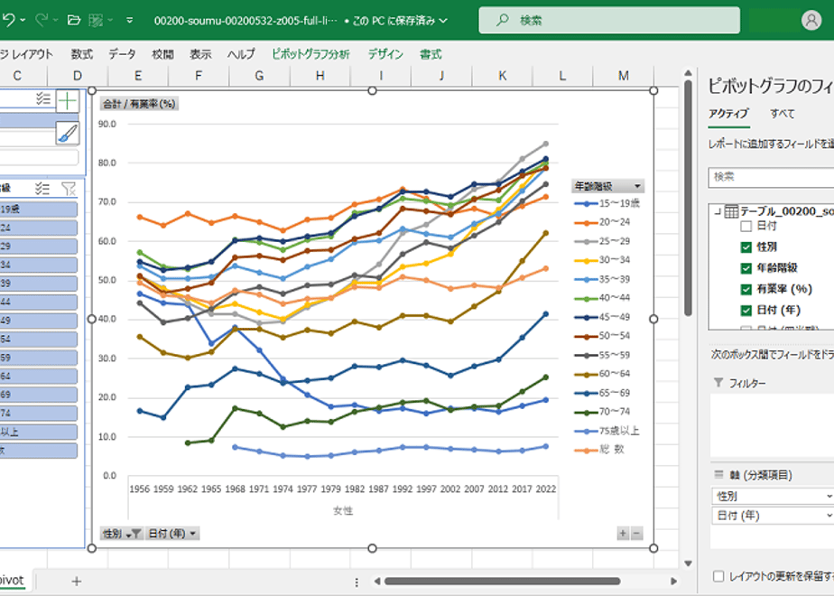Uncheck the 性別 field checkbox
This screenshot has width=834, height=596.
click(746, 247)
